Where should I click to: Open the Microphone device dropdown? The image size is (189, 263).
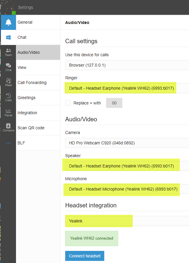(127, 189)
